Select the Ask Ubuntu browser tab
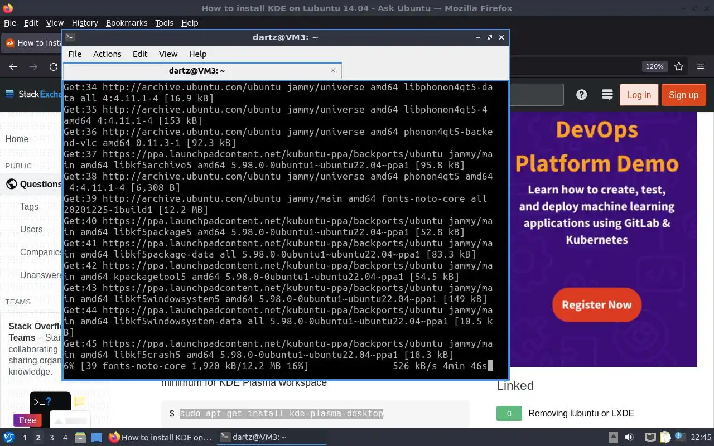 pos(32,43)
